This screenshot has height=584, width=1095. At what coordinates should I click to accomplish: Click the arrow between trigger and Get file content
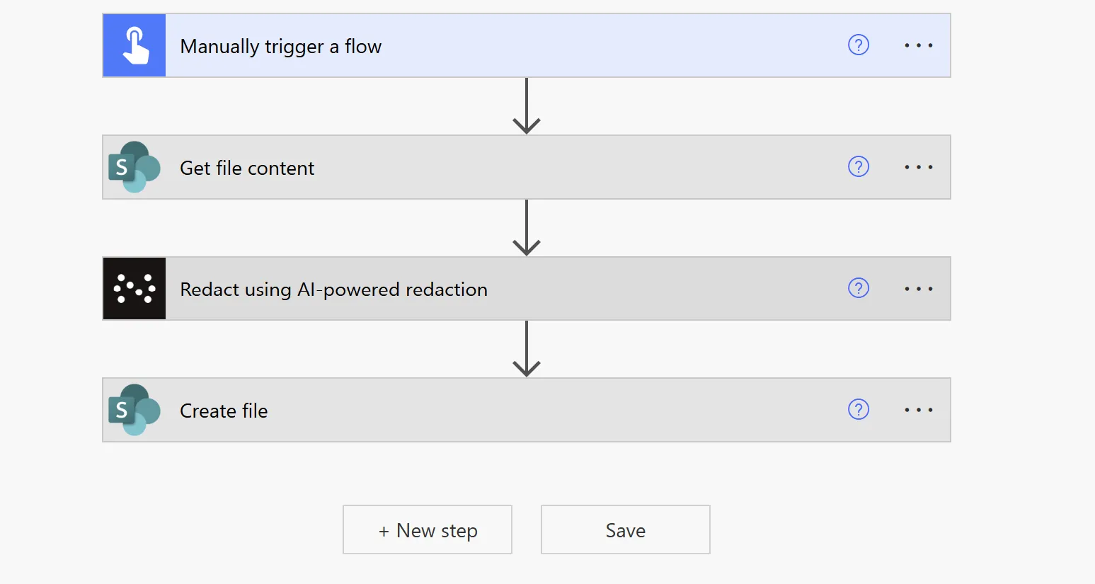526,105
